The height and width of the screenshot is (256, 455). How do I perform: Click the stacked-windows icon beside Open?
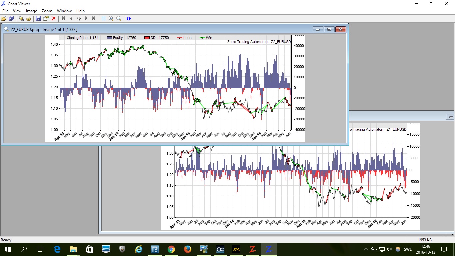pyautogui.click(x=11, y=18)
